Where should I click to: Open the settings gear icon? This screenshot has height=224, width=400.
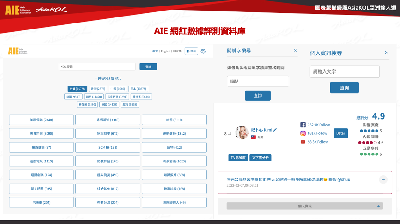203,52
